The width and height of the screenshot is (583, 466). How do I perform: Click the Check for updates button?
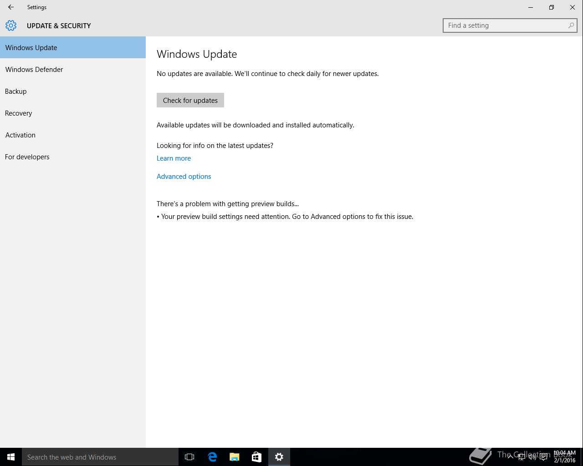pos(190,100)
